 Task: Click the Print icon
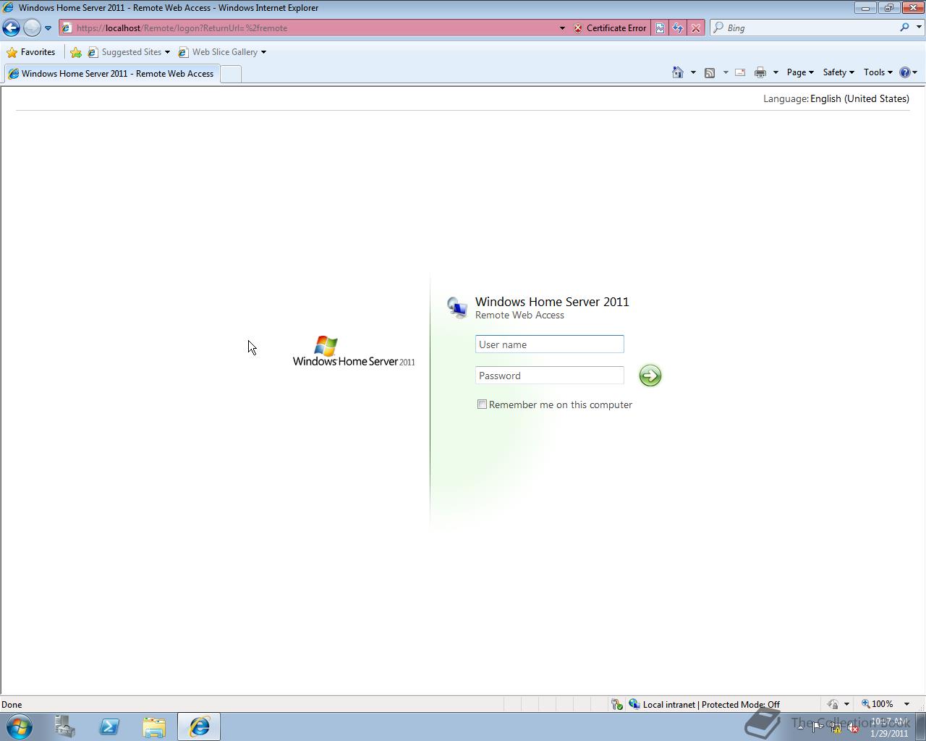click(760, 72)
